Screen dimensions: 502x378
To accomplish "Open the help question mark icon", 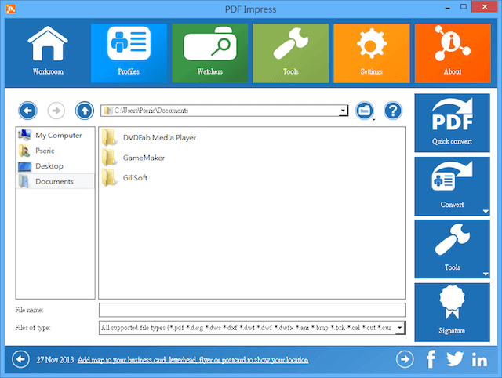I will pos(393,111).
